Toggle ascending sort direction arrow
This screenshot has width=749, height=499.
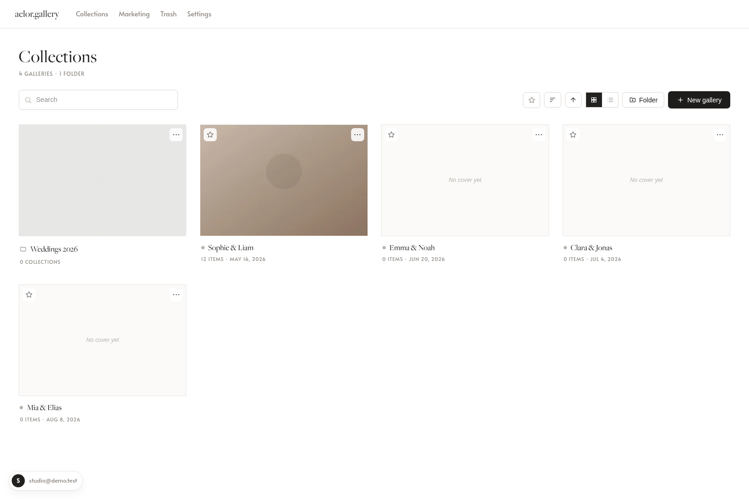(573, 100)
